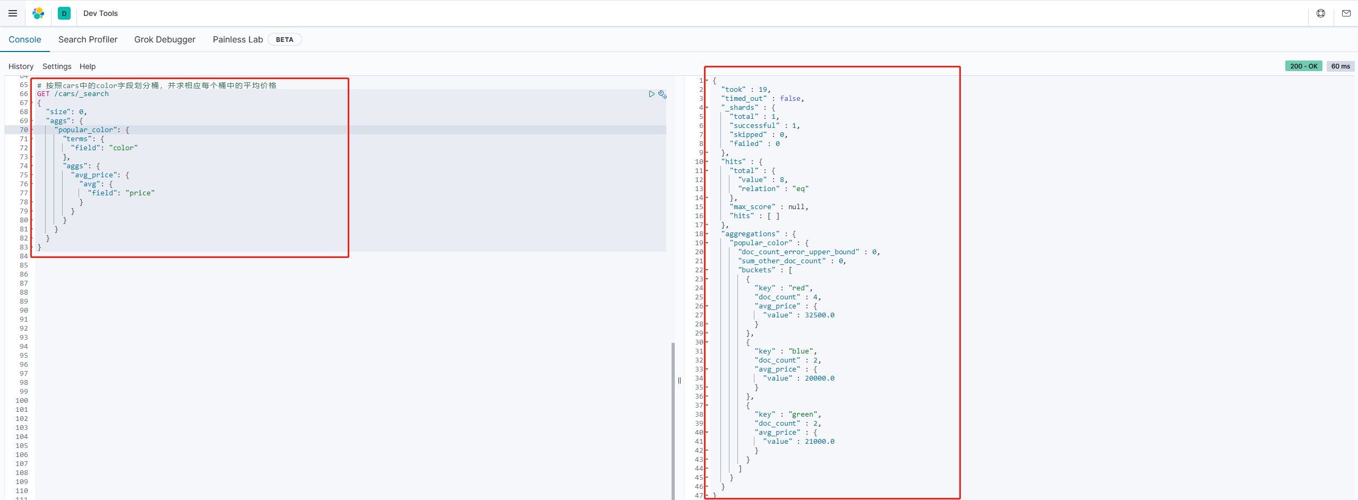
Task: Collapse response buckets fold at line 22
Action: tap(707, 270)
